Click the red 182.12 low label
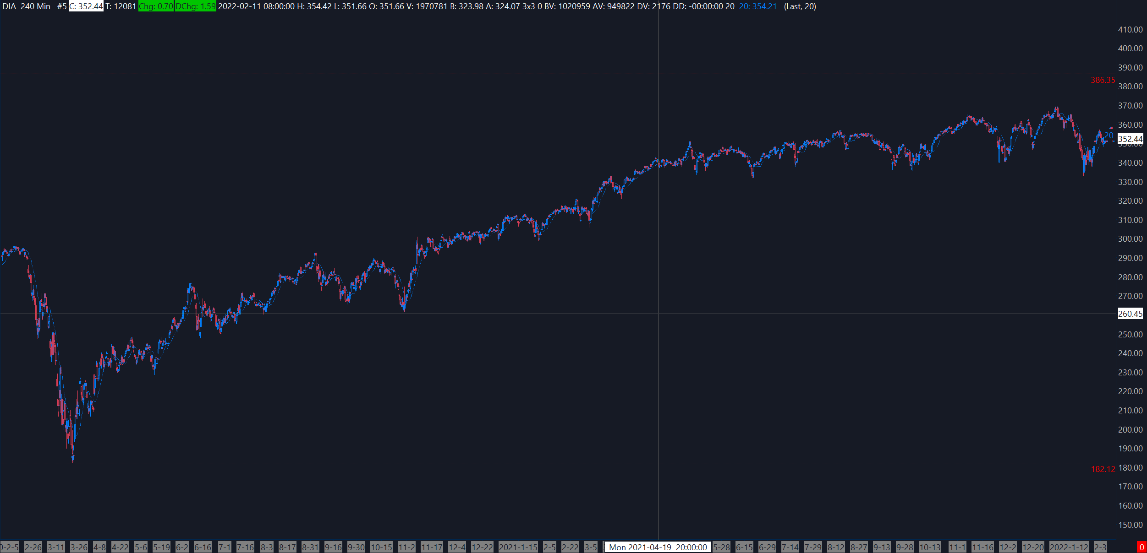 point(1103,469)
